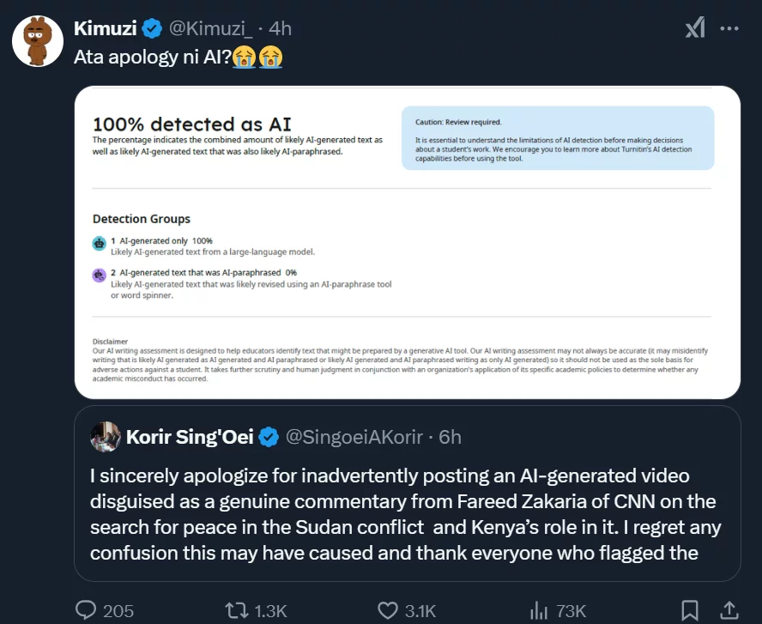Viewport: 762px width, 624px height.
Task: Open the @Kimuzi_ handle link
Action: pos(210,28)
